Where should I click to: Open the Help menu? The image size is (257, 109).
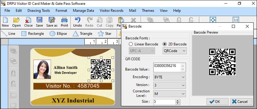pos(177,11)
